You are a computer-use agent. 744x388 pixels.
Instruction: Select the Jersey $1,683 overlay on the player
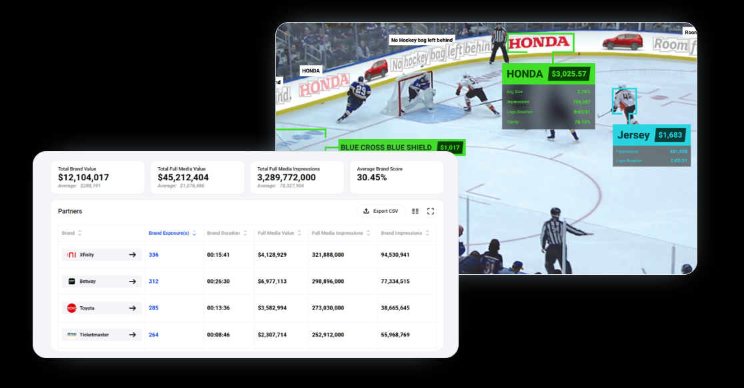[651, 135]
